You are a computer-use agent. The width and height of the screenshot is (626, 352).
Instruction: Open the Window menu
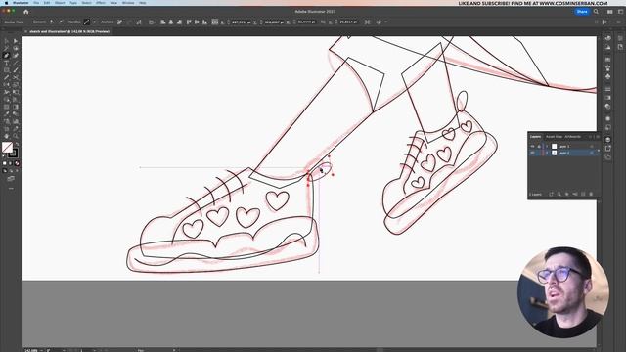coord(128,3)
